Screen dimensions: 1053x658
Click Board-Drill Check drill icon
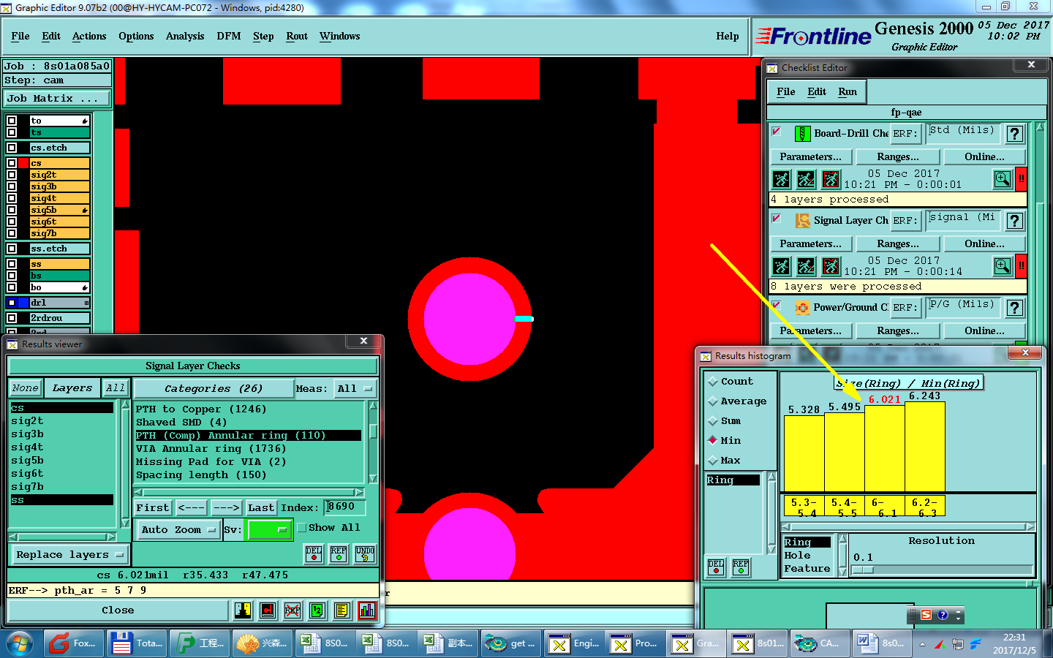pyautogui.click(x=802, y=134)
